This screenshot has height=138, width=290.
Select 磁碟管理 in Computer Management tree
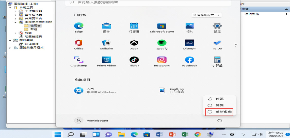[29, 44]
